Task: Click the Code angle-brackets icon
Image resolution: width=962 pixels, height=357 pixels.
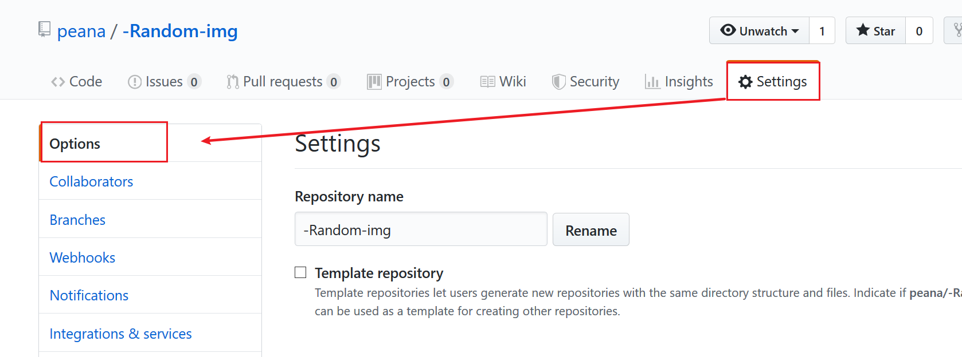Action: (58, 82)
